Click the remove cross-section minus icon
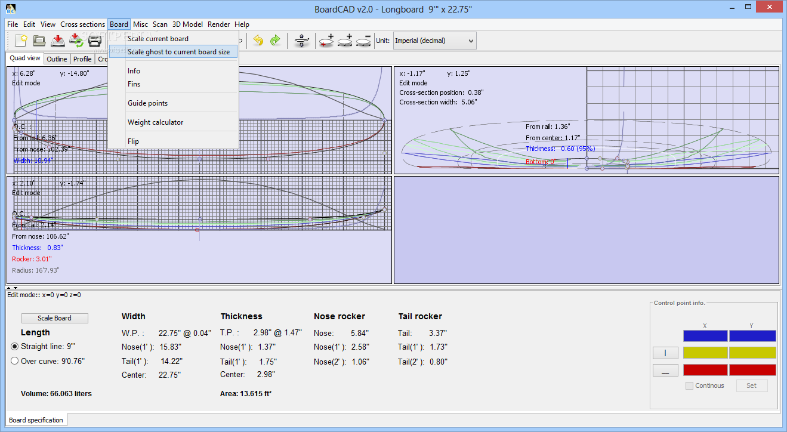This screenshot has width=787, height=432. (363, 41)
